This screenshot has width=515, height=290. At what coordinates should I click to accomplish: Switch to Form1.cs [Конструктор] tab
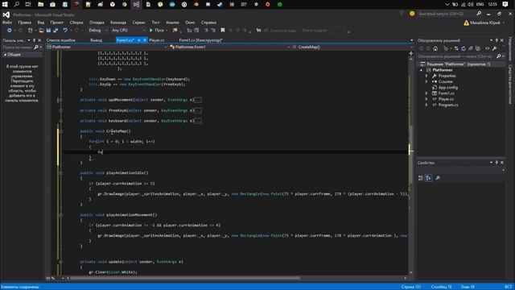coord(200,40)
